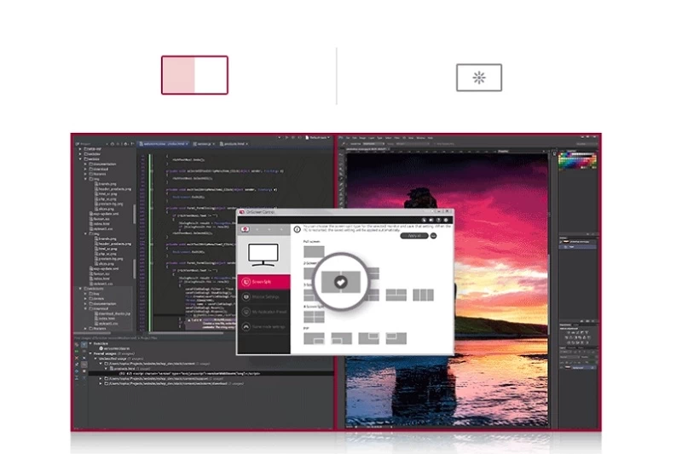Open the Monitor Settings sidebar item
This screenshot has height=454, width=682.
click(263, 297)
